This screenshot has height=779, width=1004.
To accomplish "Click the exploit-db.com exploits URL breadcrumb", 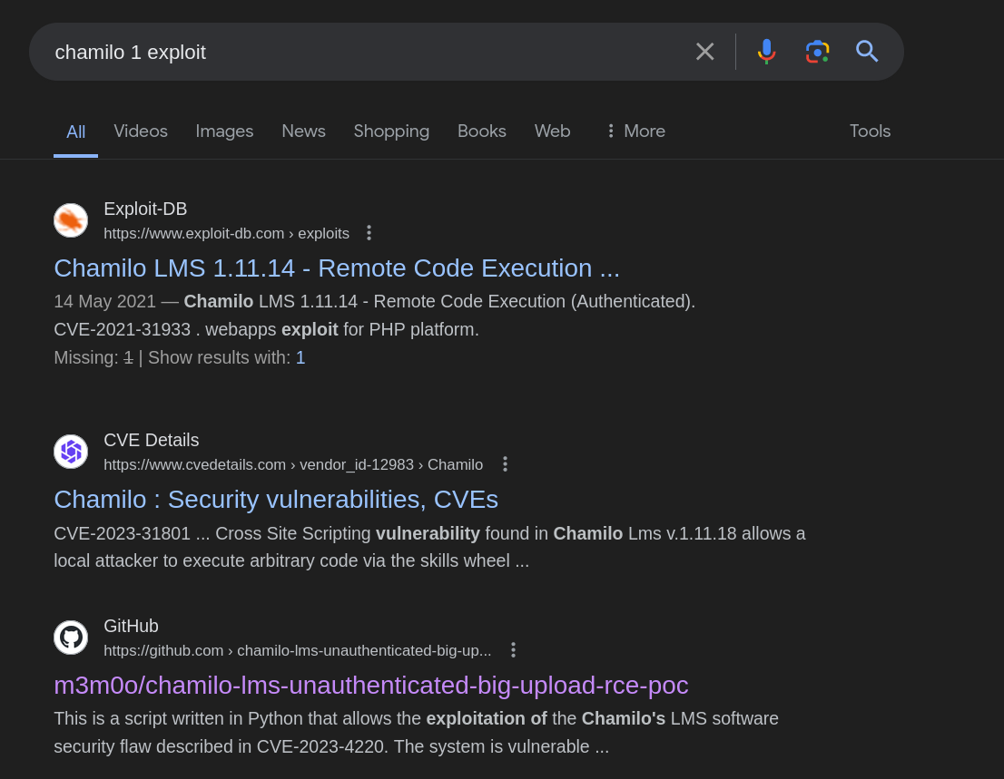I will pos(227,233).
